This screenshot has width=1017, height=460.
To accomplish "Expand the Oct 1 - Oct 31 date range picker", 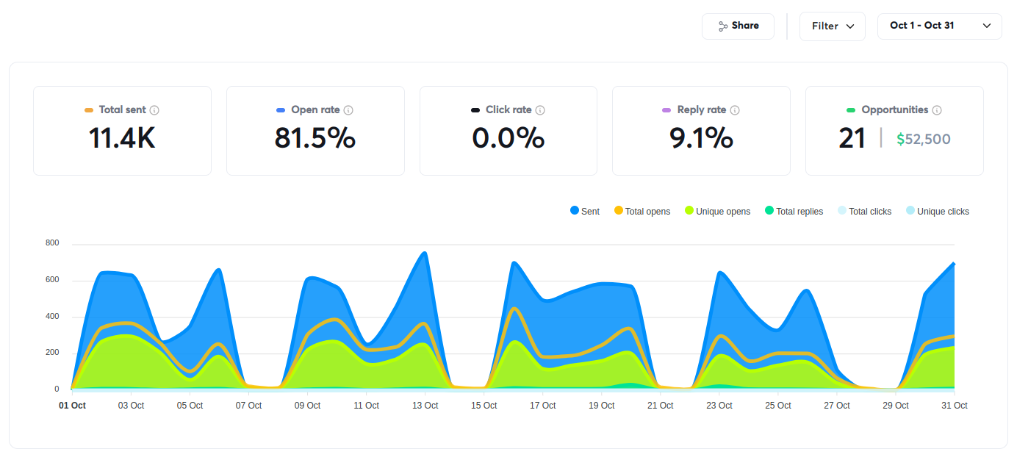I will (x=930, y=26).
